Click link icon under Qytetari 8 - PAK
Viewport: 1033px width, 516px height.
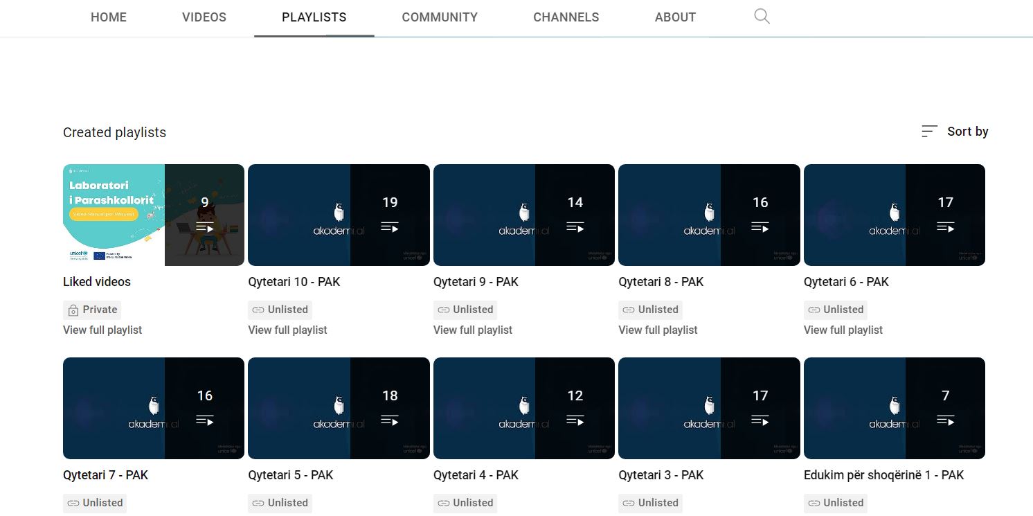[x=629, y=310]
